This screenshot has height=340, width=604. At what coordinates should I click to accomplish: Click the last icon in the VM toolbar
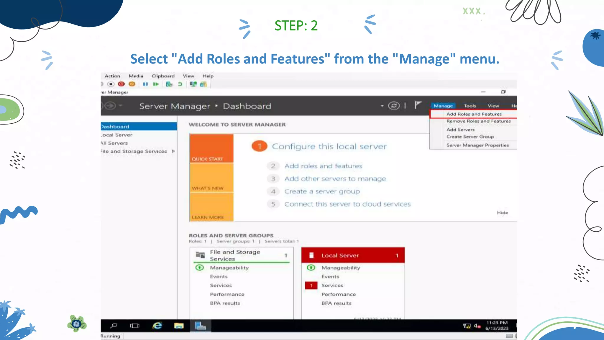[x=203, y=84]
